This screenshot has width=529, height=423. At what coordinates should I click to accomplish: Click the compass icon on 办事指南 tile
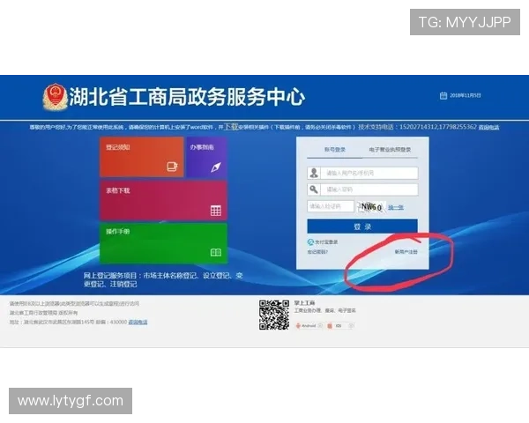[x=216, y=167]
